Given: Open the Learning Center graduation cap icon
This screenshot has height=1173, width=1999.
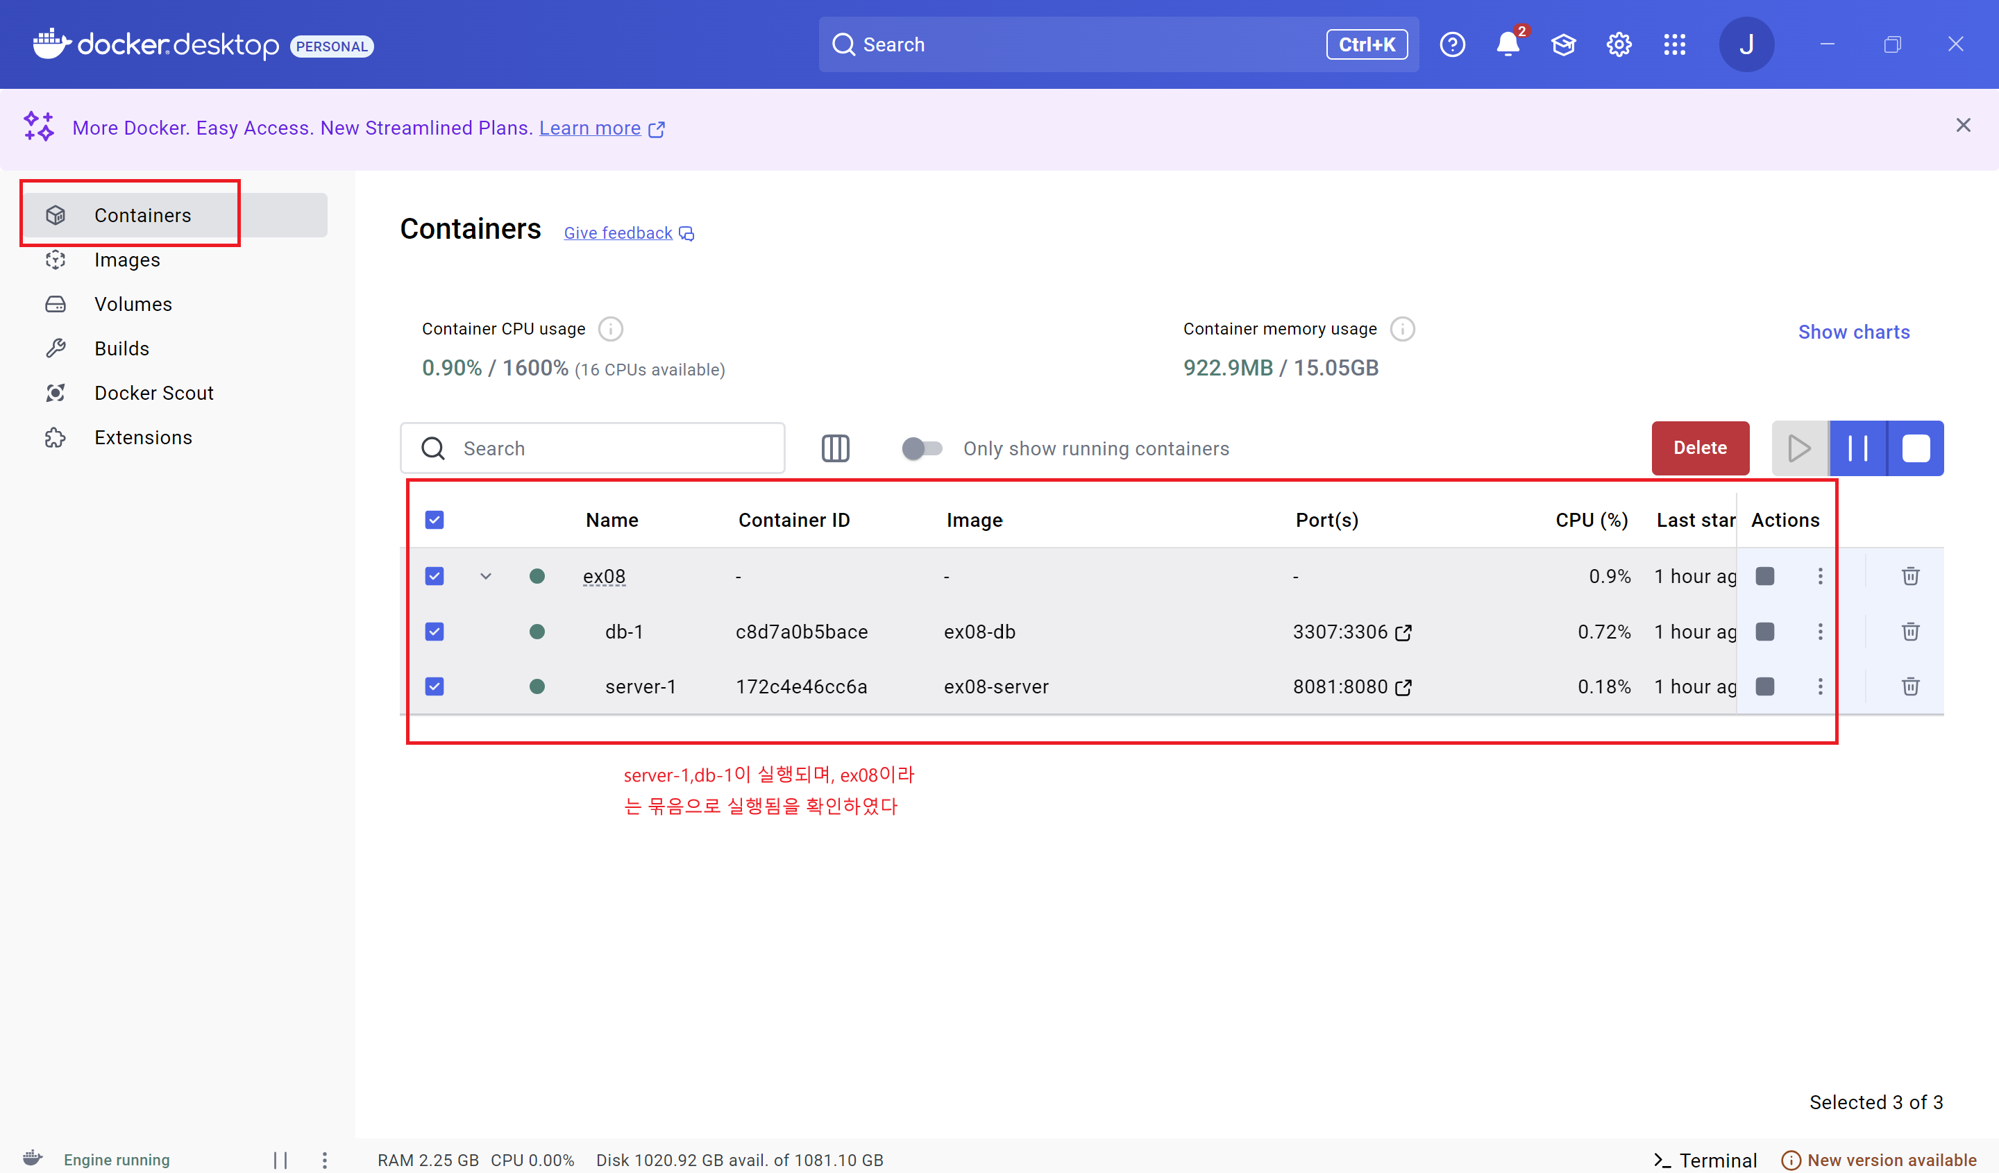Looking at the screenshot, I should tap(1562, 44).
